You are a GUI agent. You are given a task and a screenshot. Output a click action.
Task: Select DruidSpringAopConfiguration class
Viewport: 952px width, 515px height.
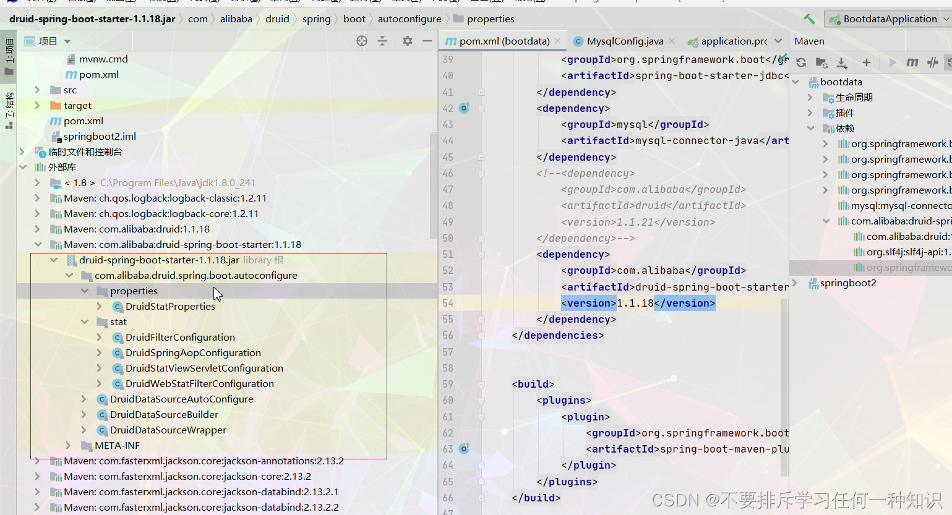[x=193, y=352]
